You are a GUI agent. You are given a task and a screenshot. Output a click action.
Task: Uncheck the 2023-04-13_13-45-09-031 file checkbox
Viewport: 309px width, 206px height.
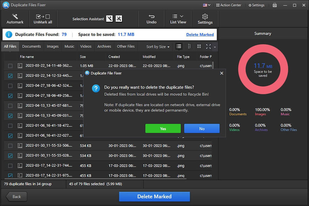(x=10, y=116)
